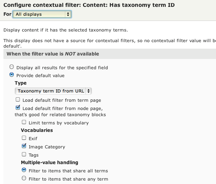
Task: Click the "Exif" label text
Action: (33, 139)
